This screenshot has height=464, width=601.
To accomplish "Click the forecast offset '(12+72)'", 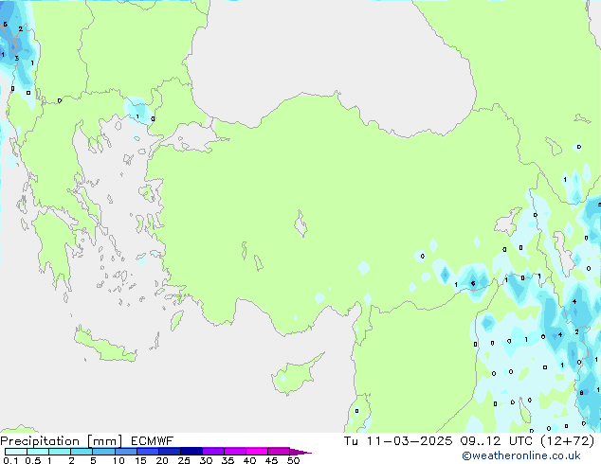I will tap(568, 441).
